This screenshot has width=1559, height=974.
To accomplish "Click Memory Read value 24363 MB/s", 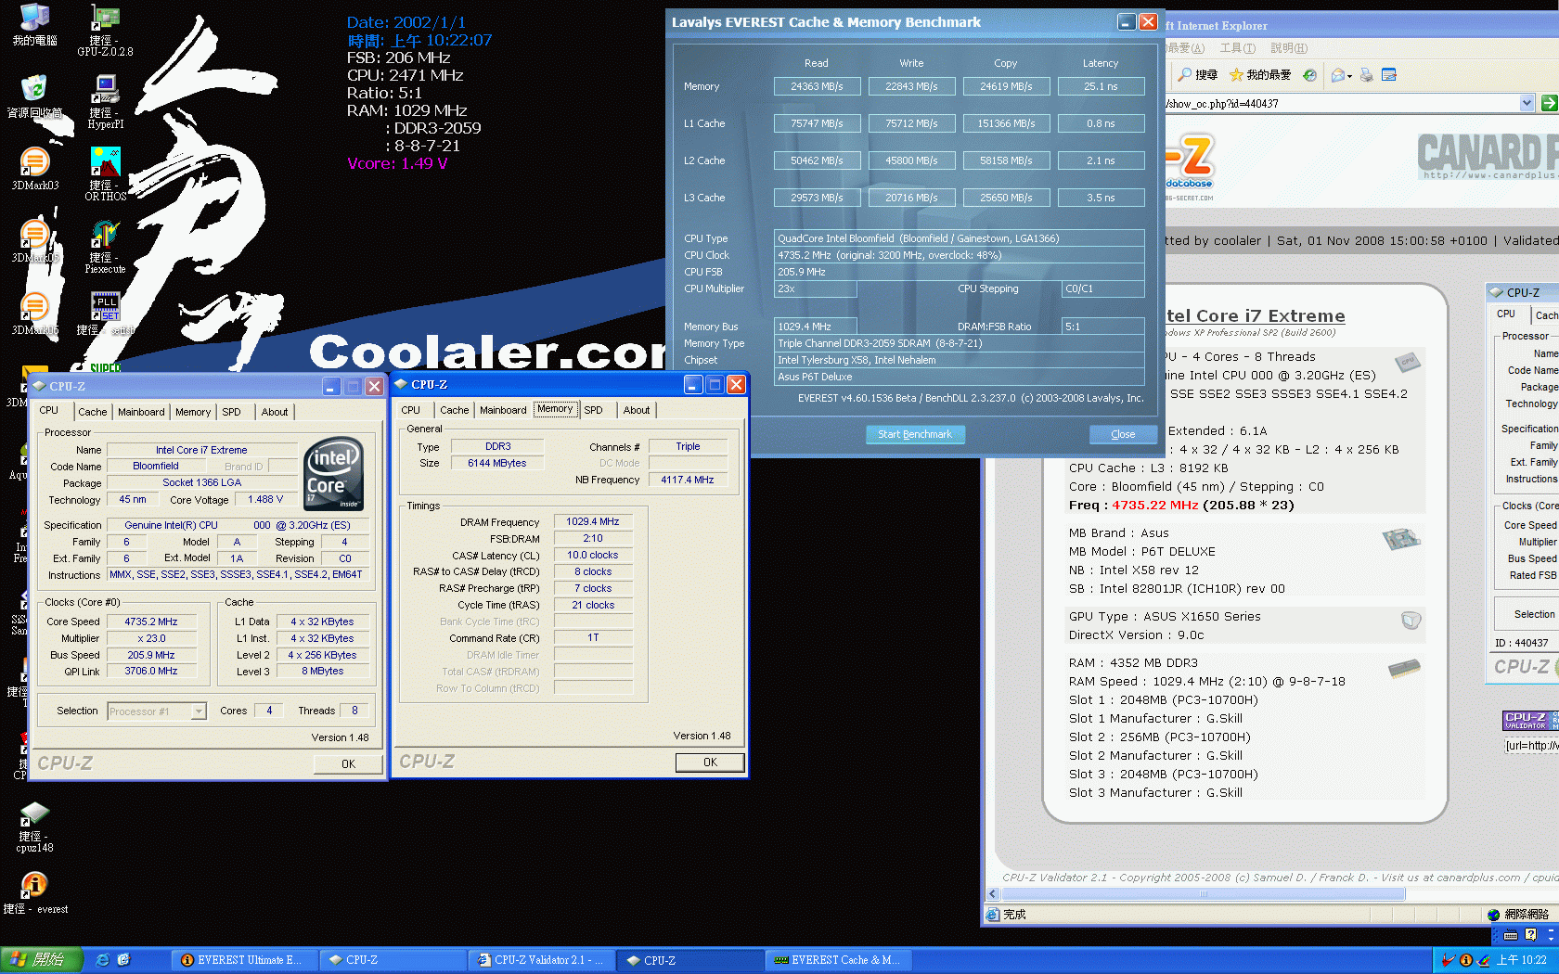I will pyautogui.click(x=817, y=86).
